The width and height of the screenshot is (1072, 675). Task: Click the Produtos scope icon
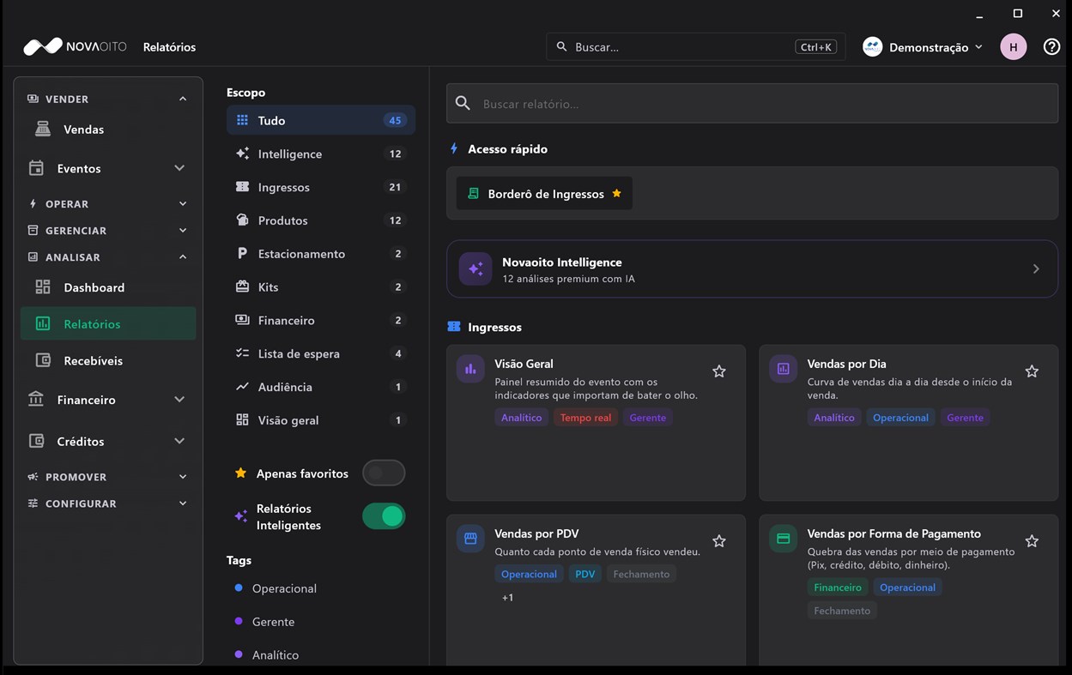pyautogui.click(x=242, y=220)
